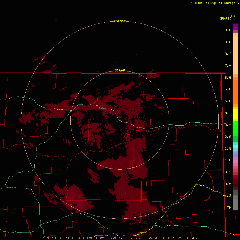Click the 5.0 value on the color scale

point(228,101)
